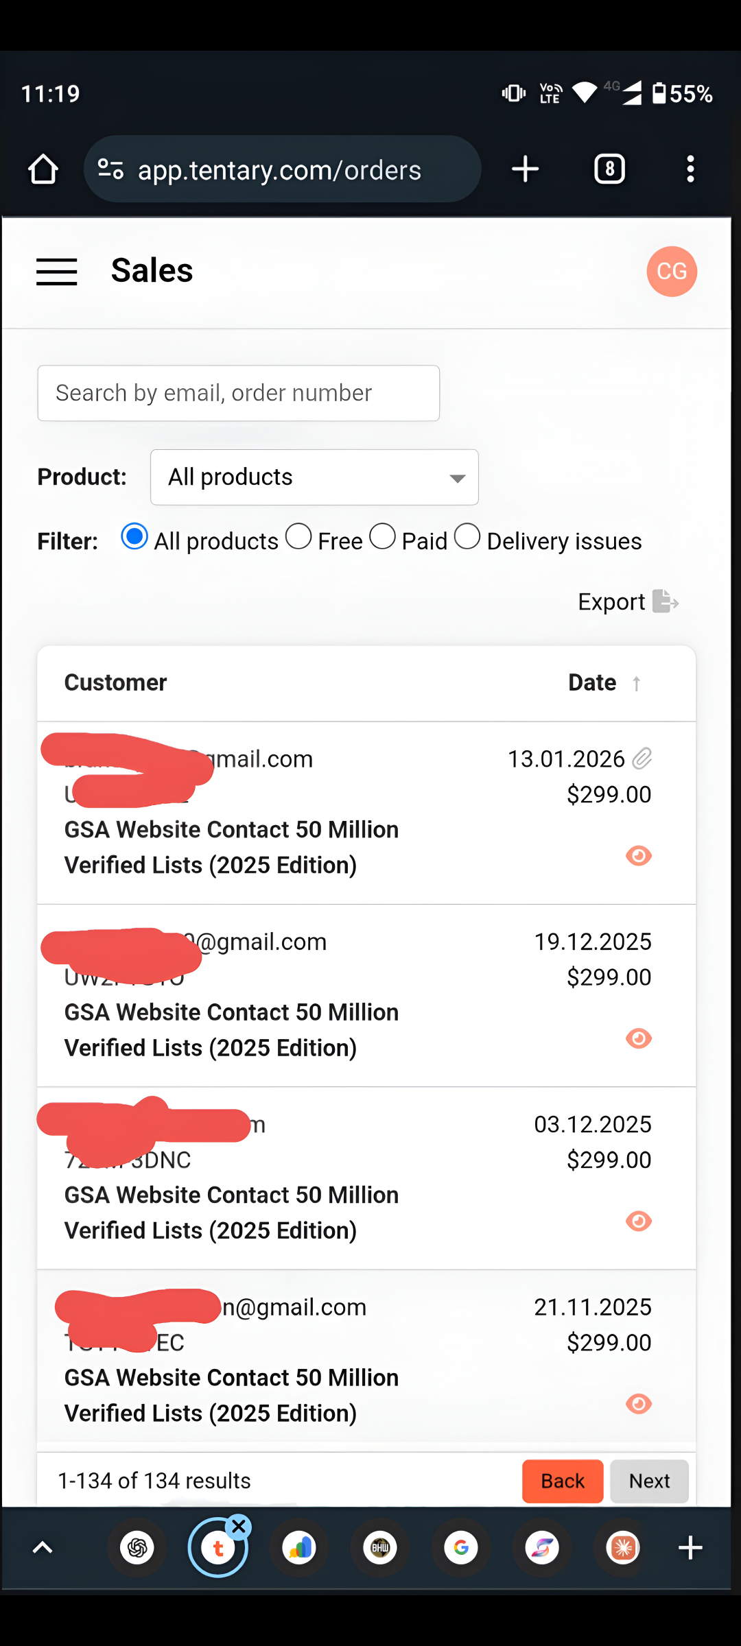Focus the email or order number search field

(238, 393)
